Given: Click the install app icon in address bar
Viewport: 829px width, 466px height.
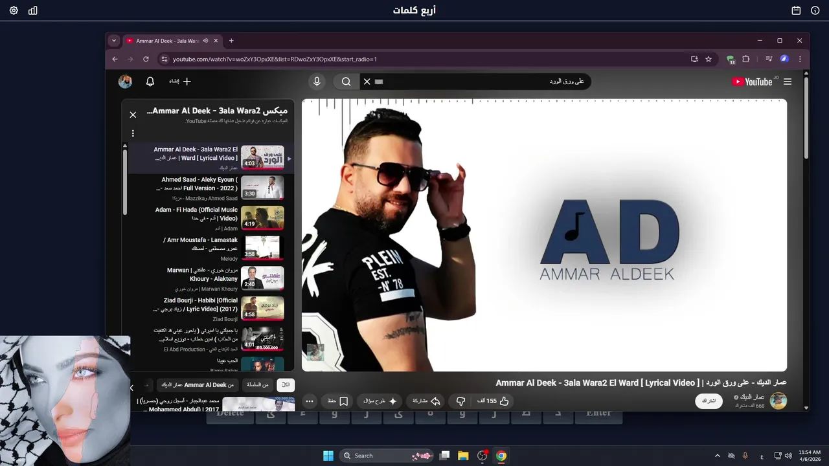Looking at the screenshot, I should 694,59.
